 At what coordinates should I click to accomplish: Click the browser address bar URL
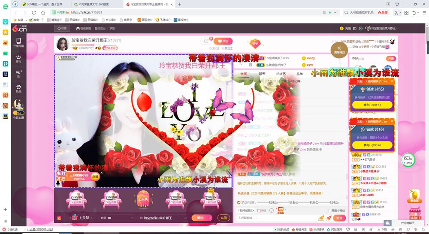(87, 12)
